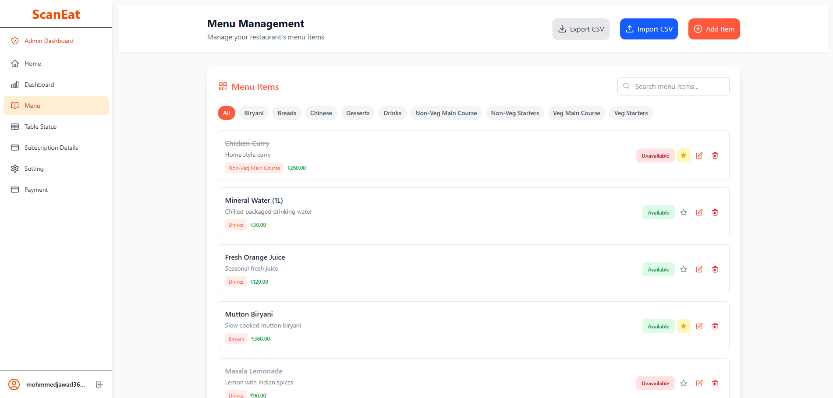The height and width of the screenshot is (398, 833).
Task: Edit the Chicken Curry item
Action: point(699,155)
